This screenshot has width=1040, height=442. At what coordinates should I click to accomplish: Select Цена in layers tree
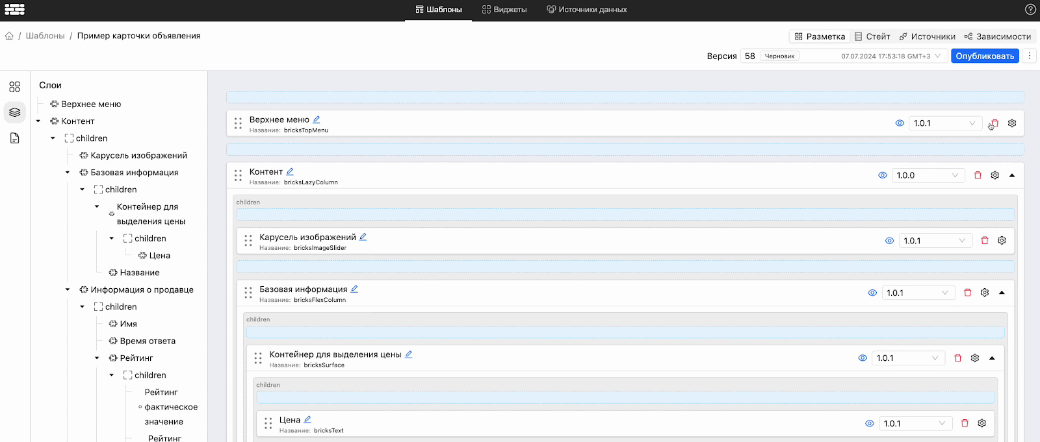tap(160, 256)
